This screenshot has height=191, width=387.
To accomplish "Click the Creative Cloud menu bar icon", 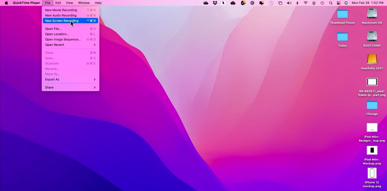I will (206, 3).
